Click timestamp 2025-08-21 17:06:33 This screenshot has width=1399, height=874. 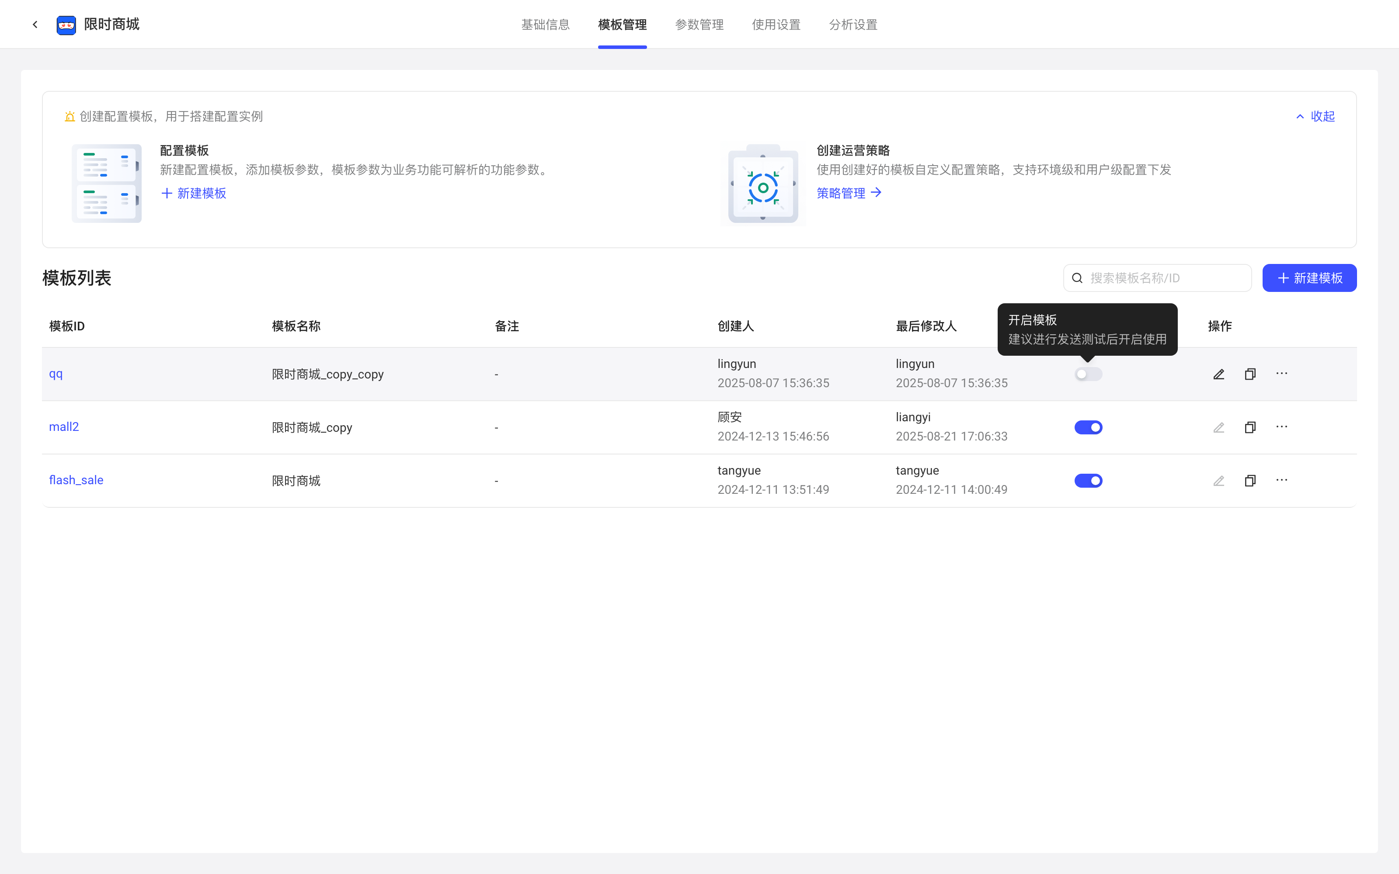pos(952,437)
